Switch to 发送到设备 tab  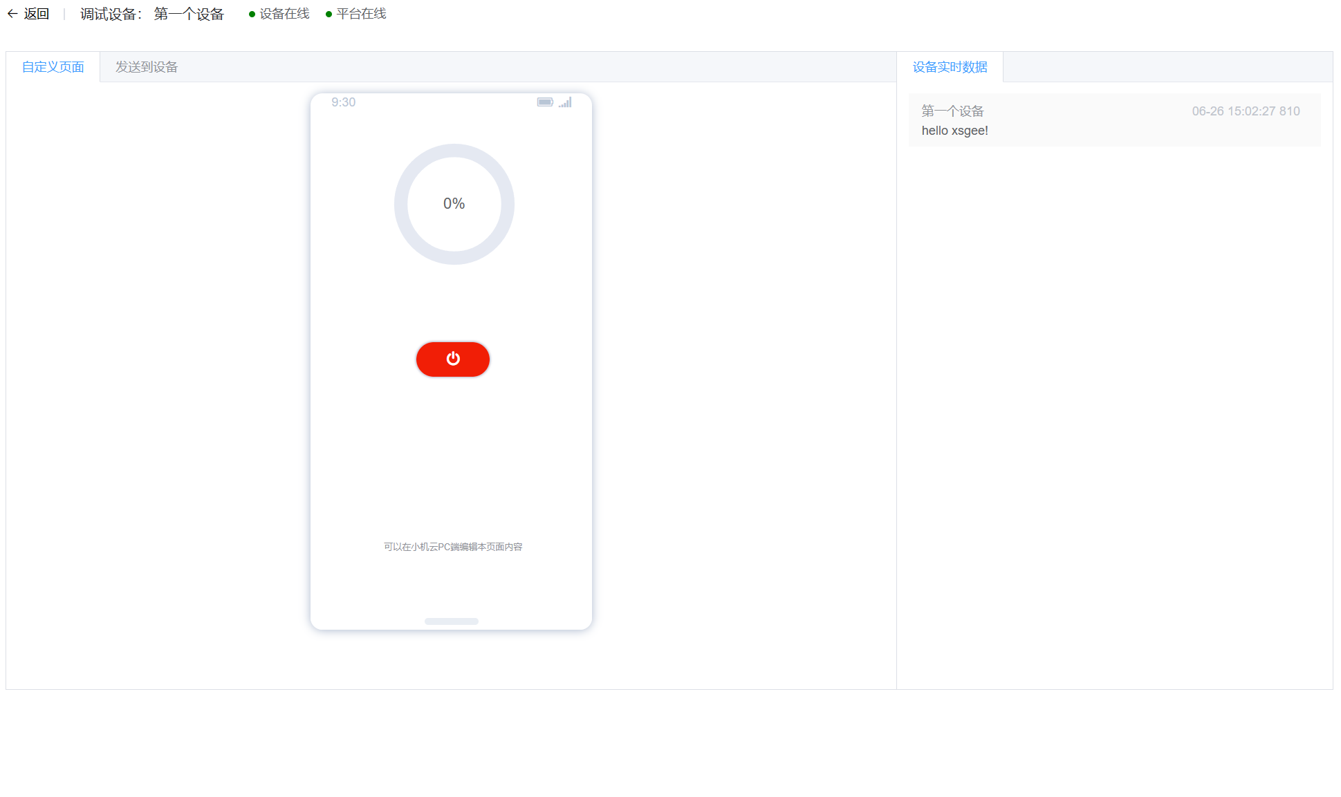click(147, 67)
